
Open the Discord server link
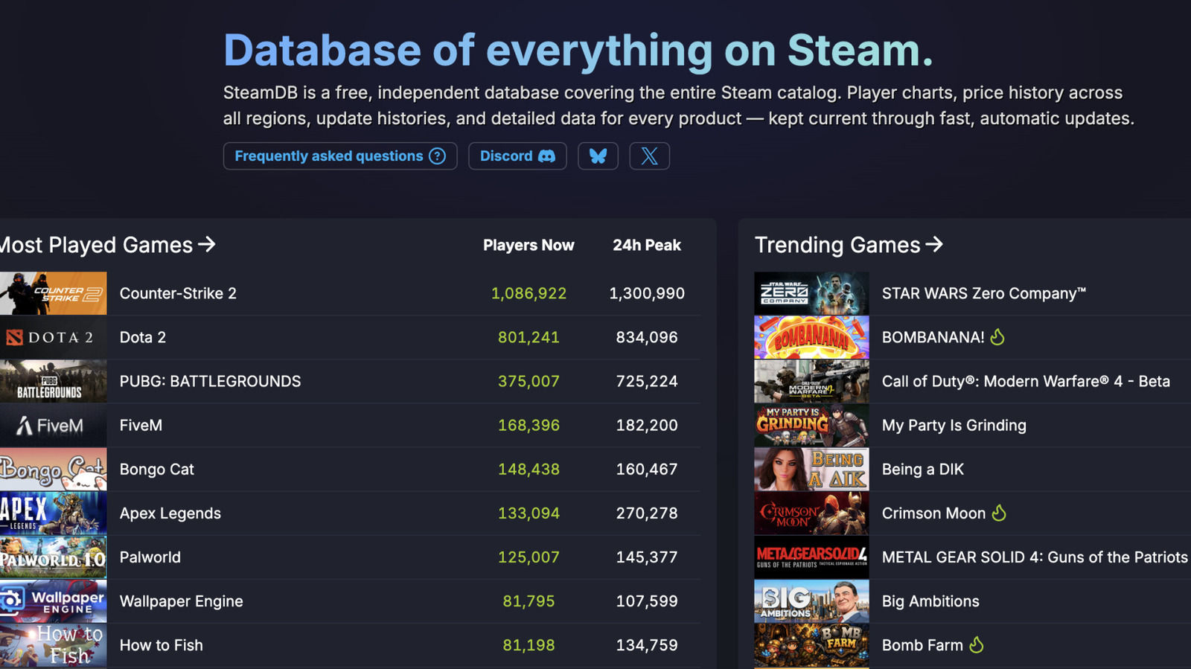517,156
